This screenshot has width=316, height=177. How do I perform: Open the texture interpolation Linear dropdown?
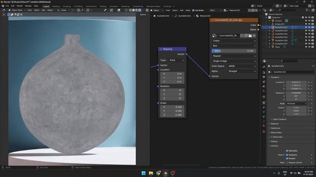click(x=234, y=41)
